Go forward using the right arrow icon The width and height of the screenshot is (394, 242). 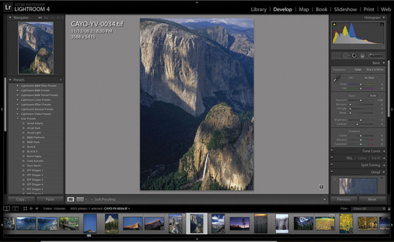(37, 208)
